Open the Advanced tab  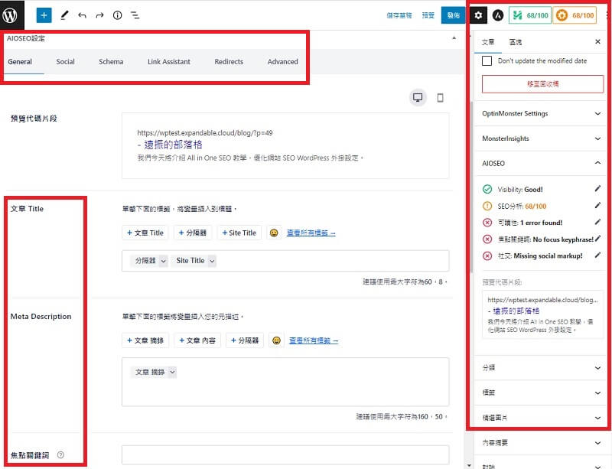pos(282,62)
